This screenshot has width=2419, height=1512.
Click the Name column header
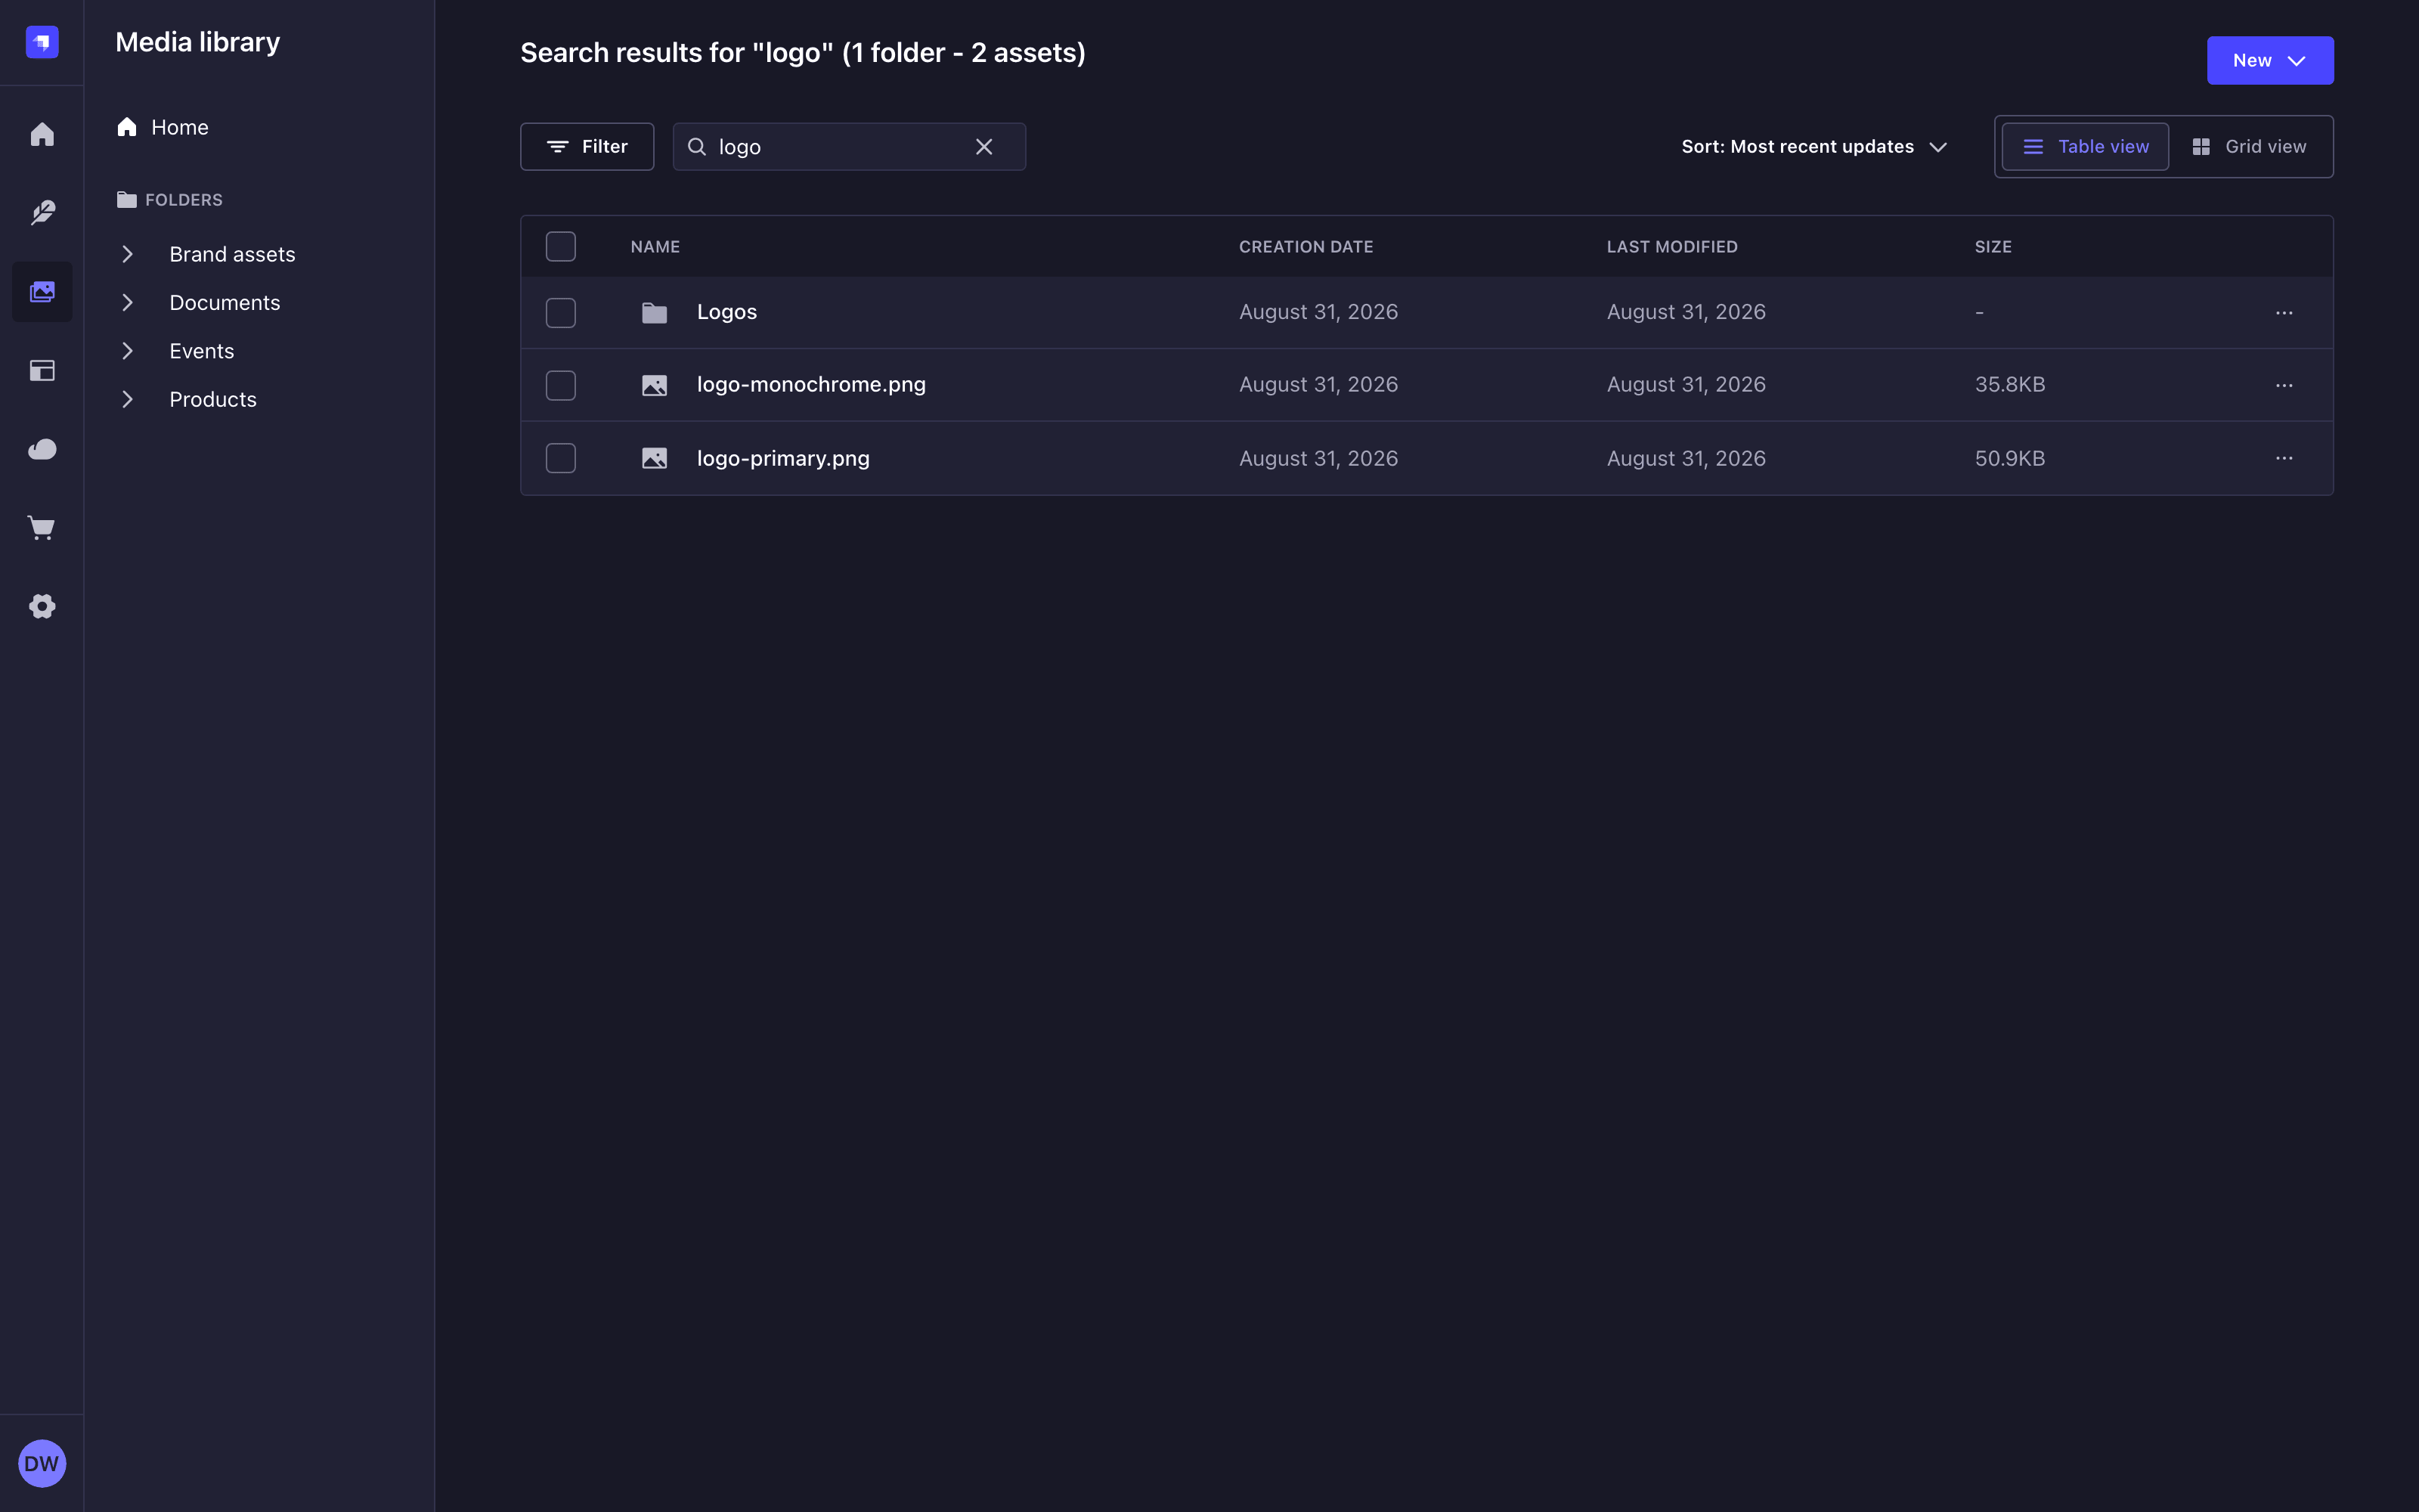(655, 247)
